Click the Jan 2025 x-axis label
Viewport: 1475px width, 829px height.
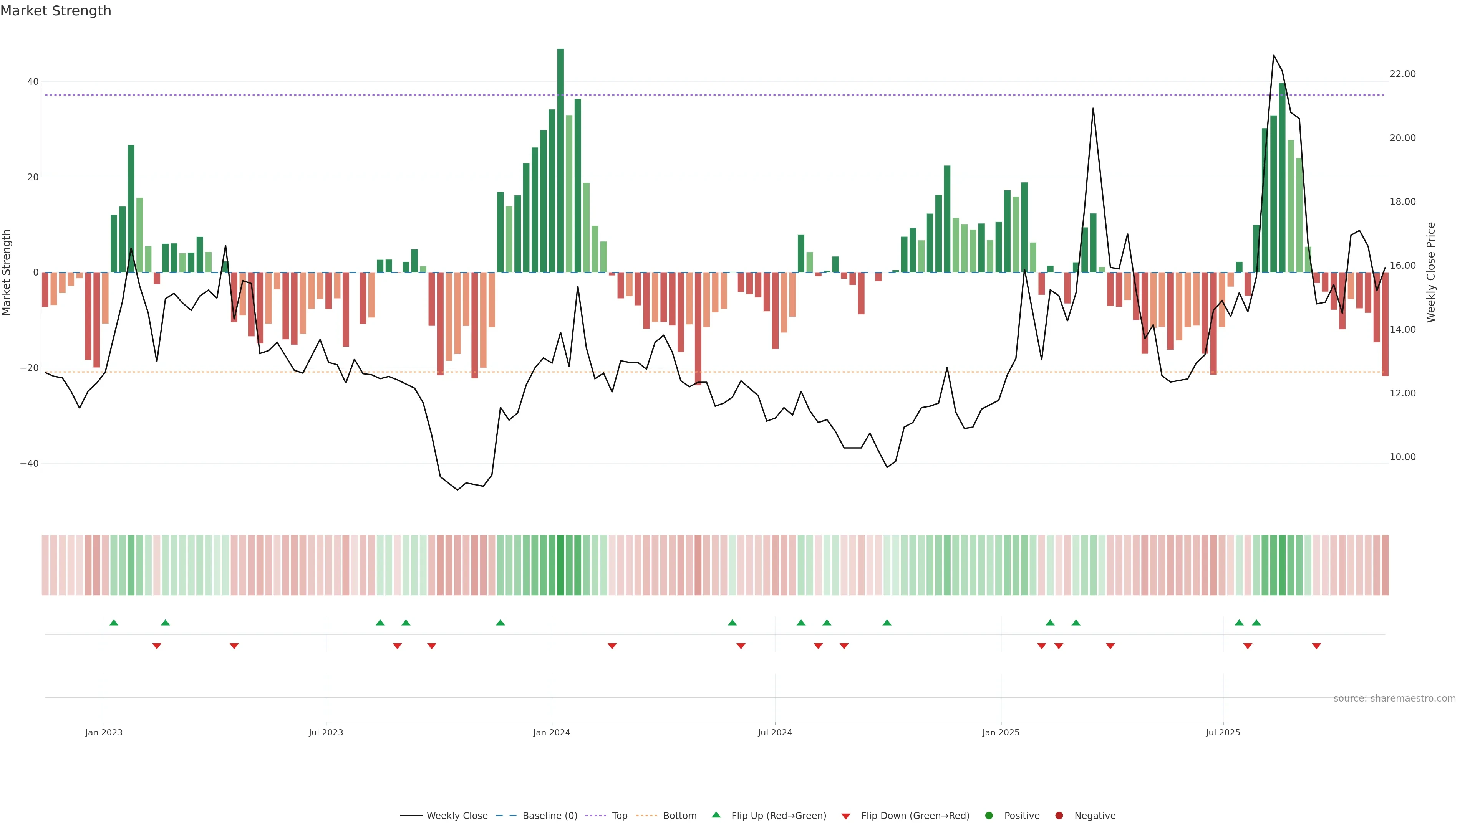[x=1000, y=732]
